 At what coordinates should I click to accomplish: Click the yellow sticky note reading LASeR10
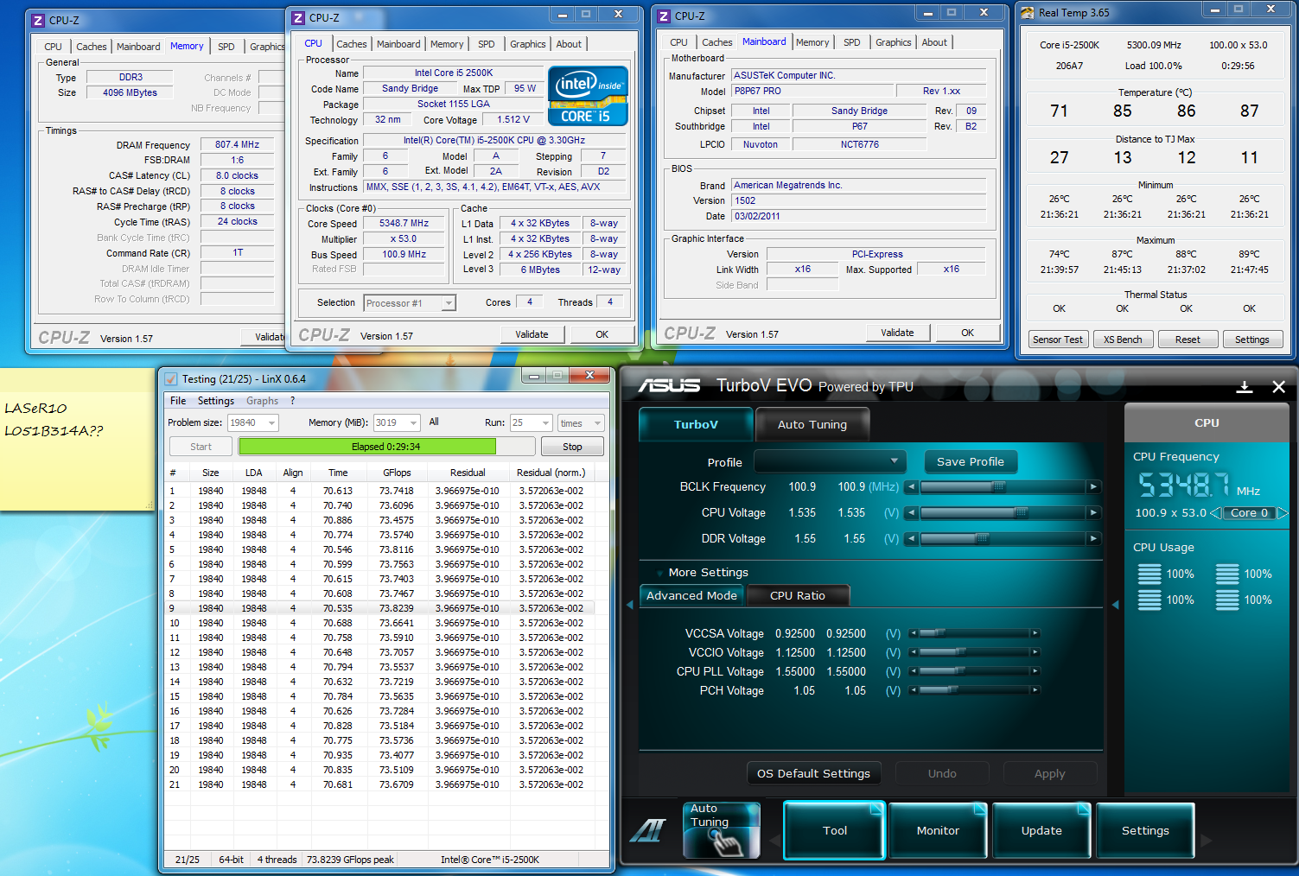coord(76,439)
